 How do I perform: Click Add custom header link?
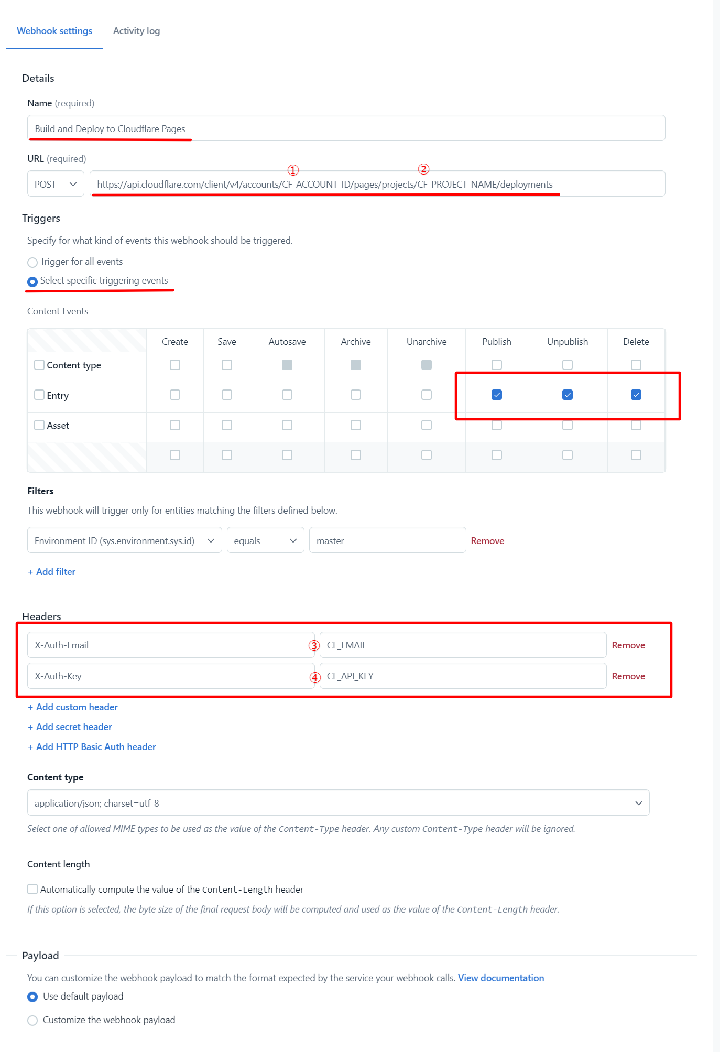click(x=73, y=707)
